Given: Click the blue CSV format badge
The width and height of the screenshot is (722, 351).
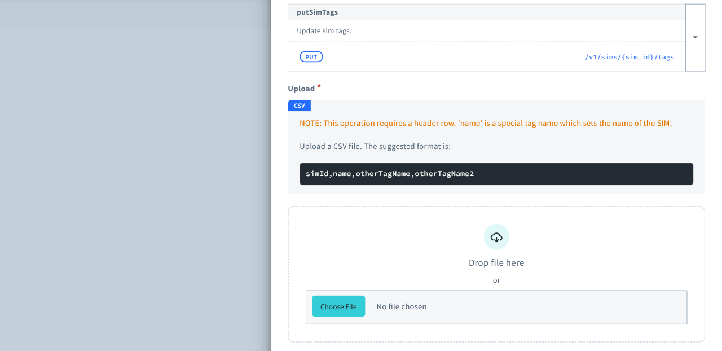Looking at the screenshot, I should tap(300, 106).
